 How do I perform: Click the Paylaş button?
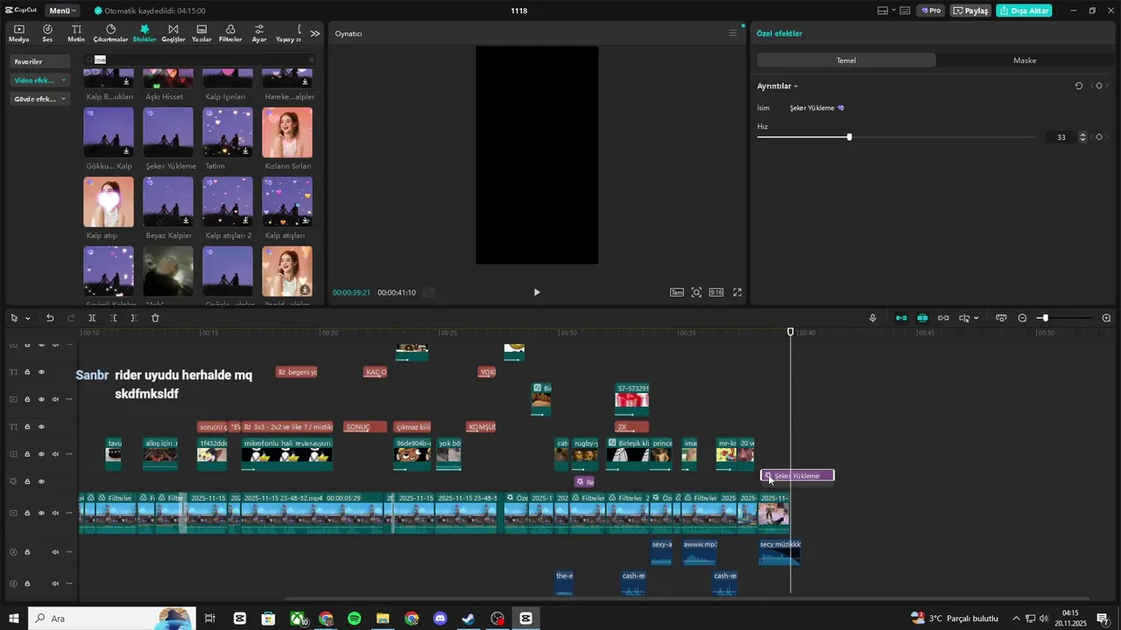pos(971,10)
